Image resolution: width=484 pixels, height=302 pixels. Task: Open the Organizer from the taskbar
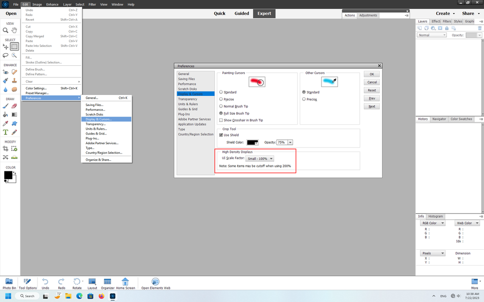[107, 283]
